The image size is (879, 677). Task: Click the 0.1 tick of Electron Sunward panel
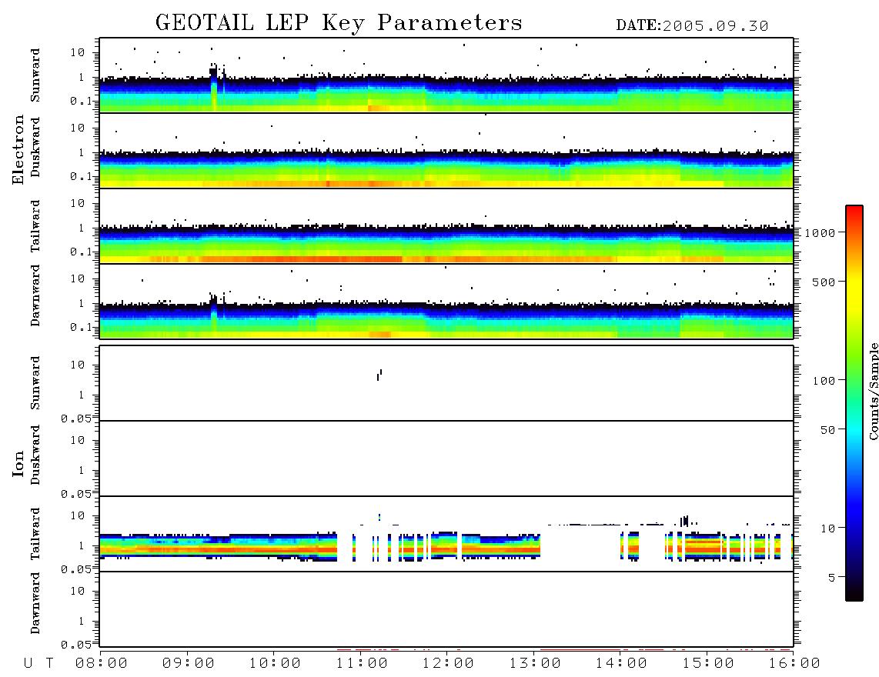(81, 101)
